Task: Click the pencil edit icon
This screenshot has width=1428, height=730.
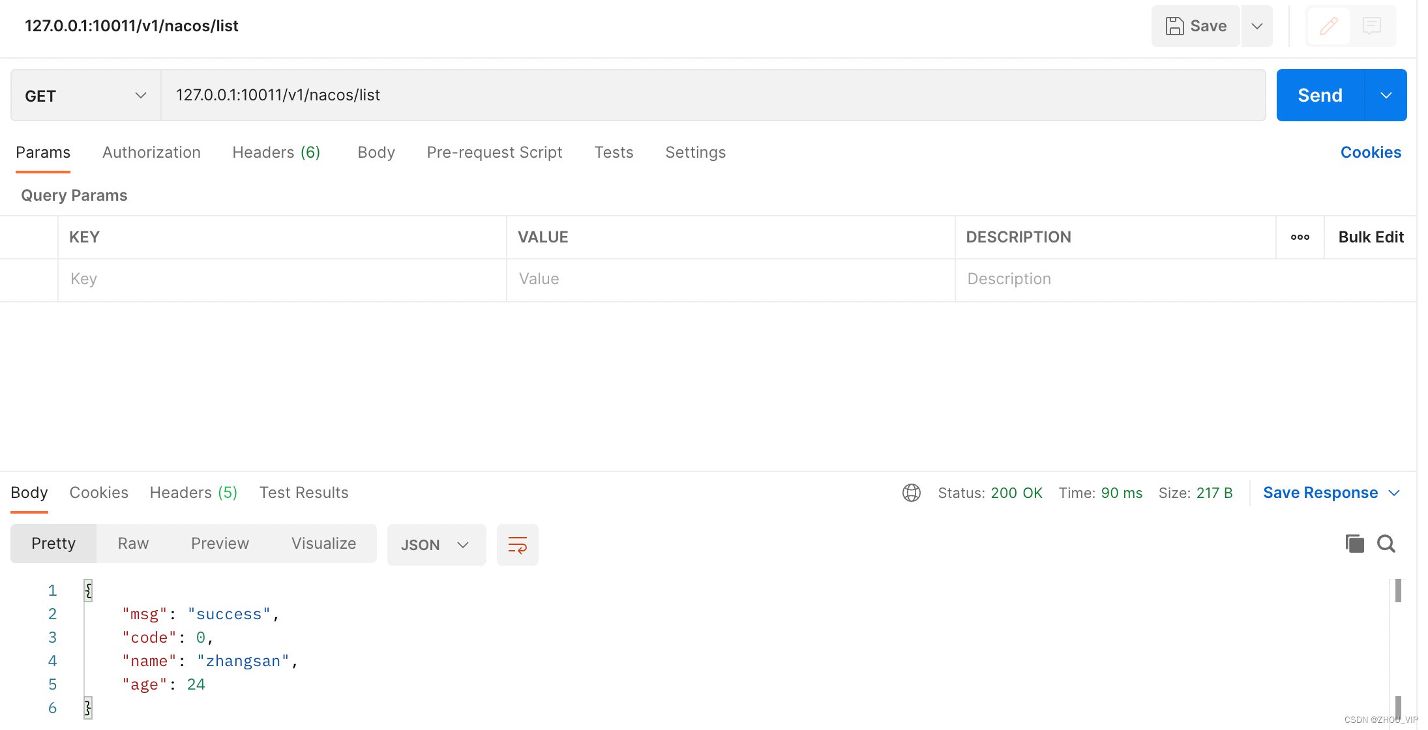Action: coord(1328,26)
